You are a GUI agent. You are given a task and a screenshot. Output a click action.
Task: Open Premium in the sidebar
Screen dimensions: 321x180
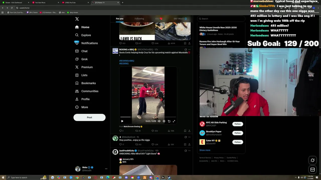pos(84,67)
